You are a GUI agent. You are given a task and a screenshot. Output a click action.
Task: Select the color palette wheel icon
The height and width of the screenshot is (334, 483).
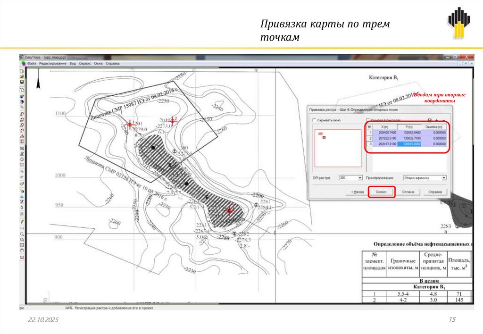(22, 96)
